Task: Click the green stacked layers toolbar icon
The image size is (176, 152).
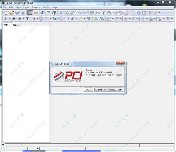Action: point(54,13)
